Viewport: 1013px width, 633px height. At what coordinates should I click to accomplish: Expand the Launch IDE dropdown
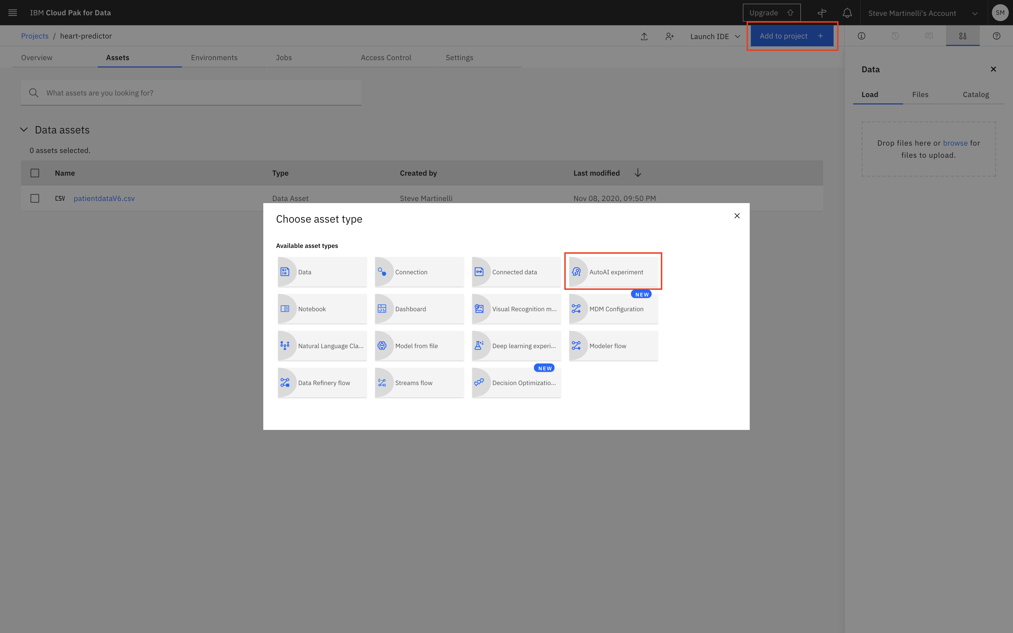click(x=715, y=36)
